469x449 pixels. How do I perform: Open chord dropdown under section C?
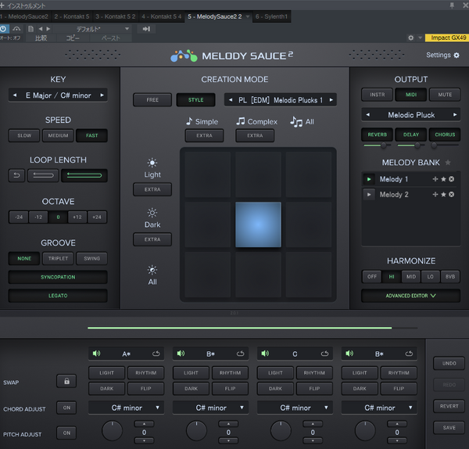click(295, 408)
